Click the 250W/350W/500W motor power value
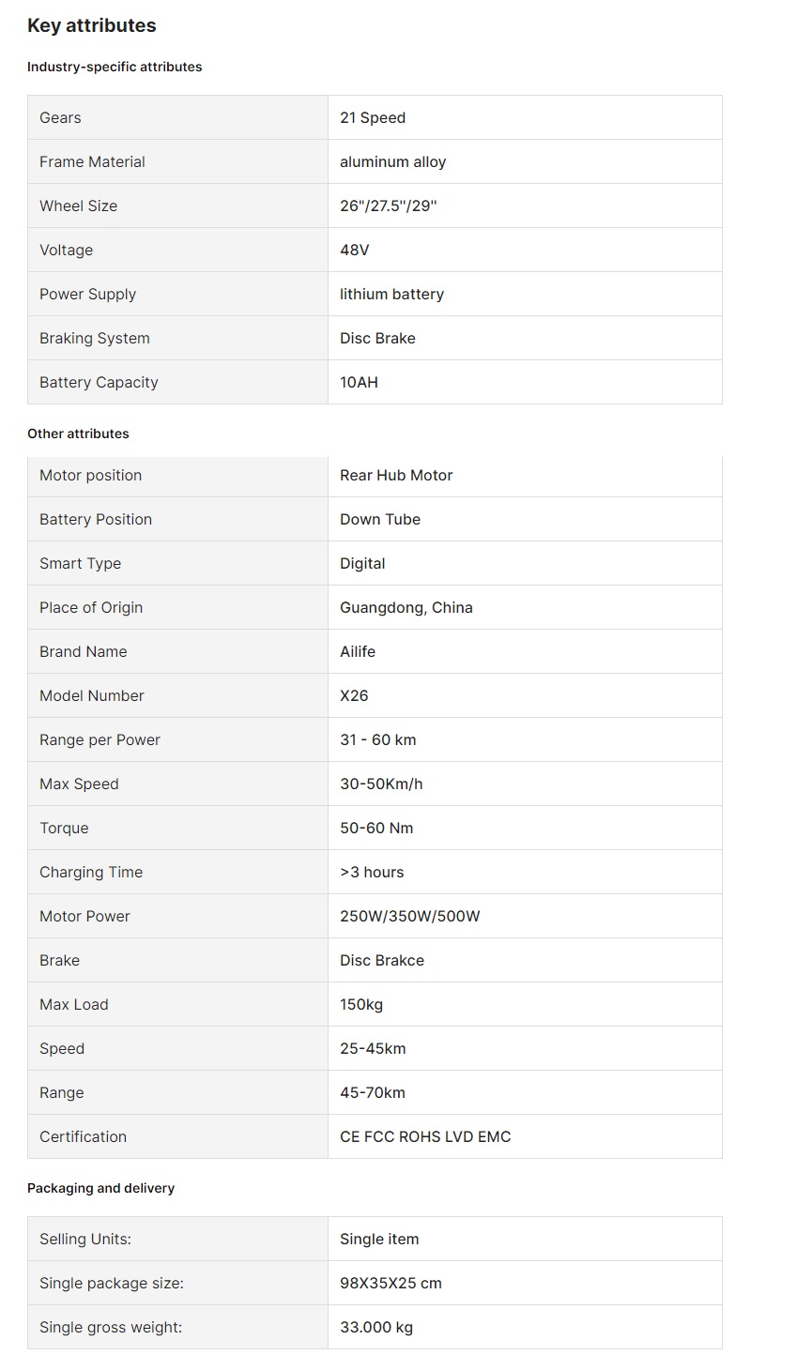Screen dimensions: 812x1355 (409, 917)
